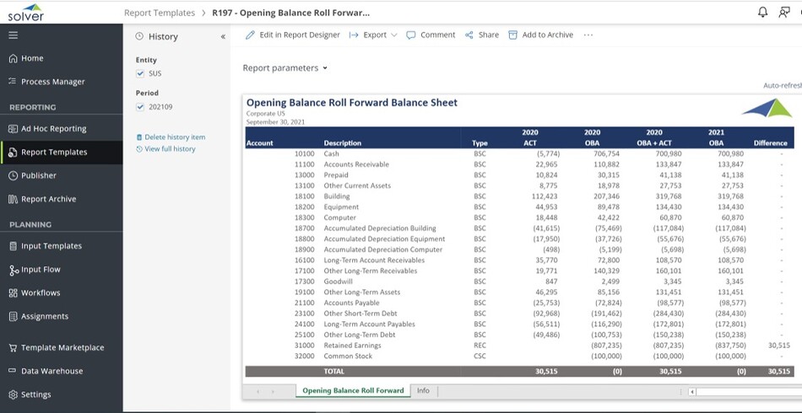802x413 pixels.
Task: Open the hamburger menu icon
Action: pyautogui.click(x=13, y=35)
